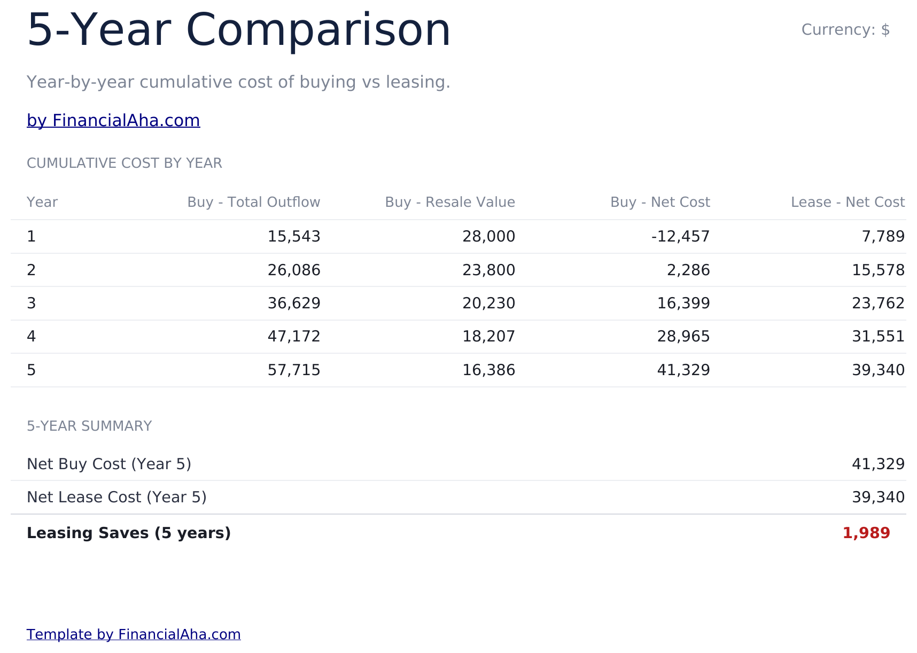Screen dimensions: 917x653
Task: Select the lease net cost 23,762
Action: (x=879, y=304)
